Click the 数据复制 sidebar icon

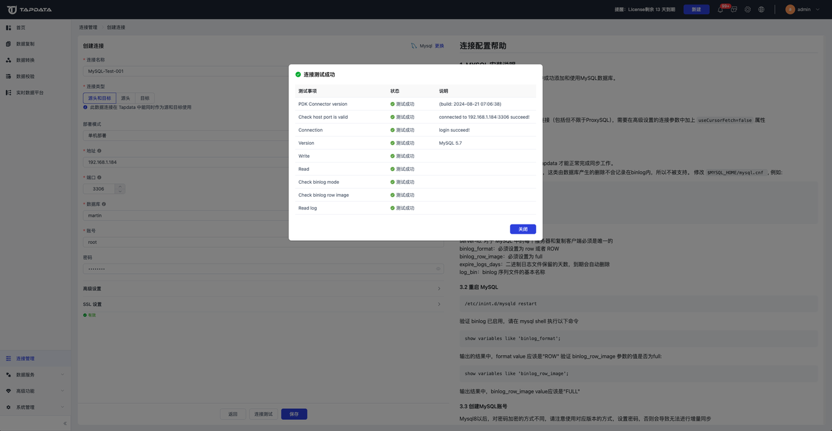coord(8,43)
